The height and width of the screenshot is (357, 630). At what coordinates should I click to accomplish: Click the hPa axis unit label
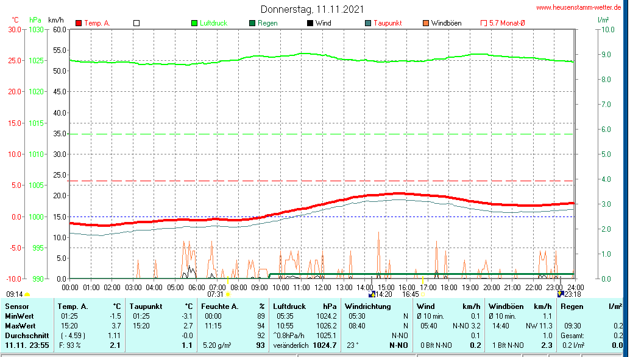[x=35, y=19]
